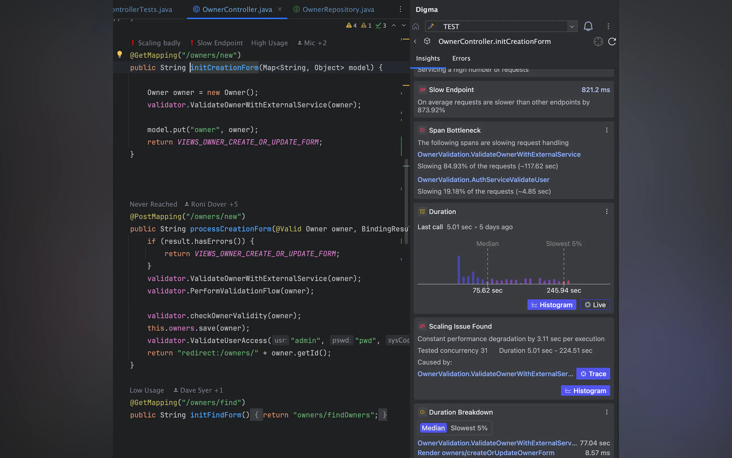Select Median in Duration Breakdown

(433, 428)
